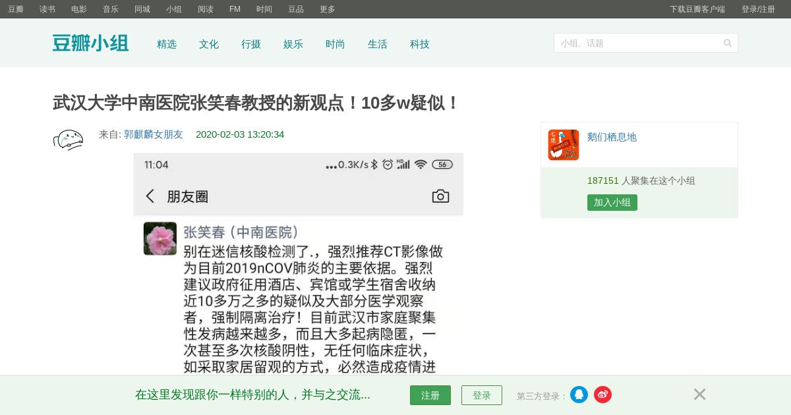Image resolution: width=791 pixels, height=415 pixels.
Task: Click the search field 小组、话题
Action: pyautogui.click(x=646, y=43)
